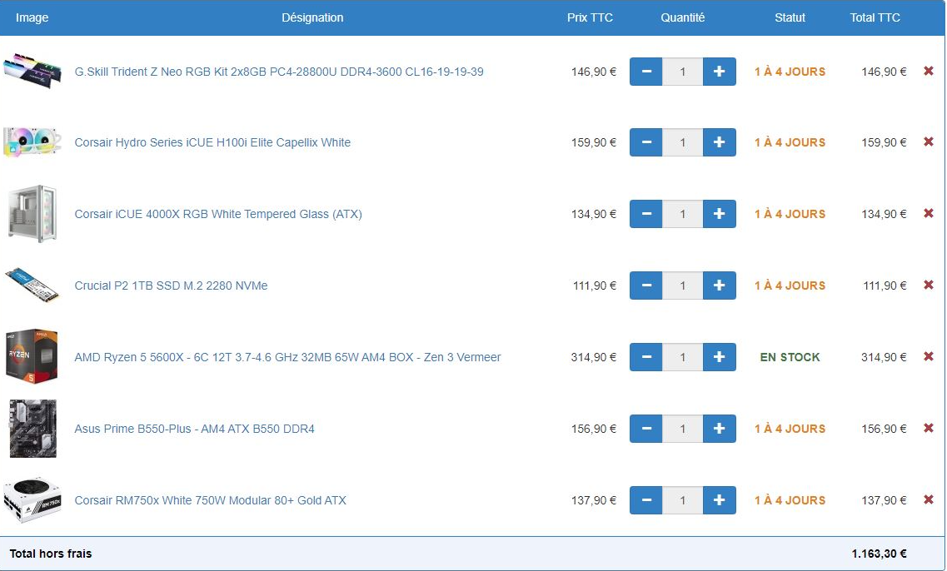Remove Corsair iCUE 4000X case from cart
Image resolution: width=947 pixels, height=571 pixels.
click(929, 214)
